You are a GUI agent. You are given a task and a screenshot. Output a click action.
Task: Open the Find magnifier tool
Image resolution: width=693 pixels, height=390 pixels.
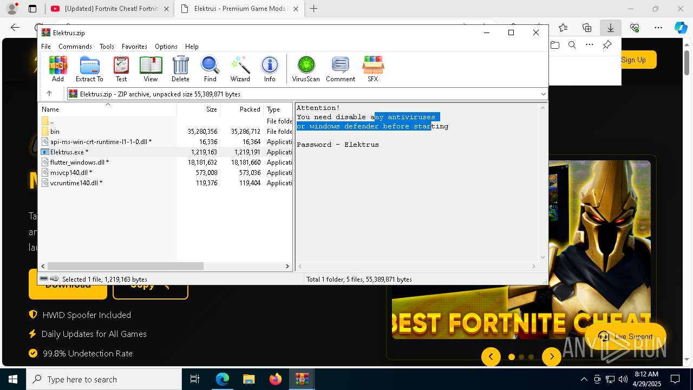210,69
